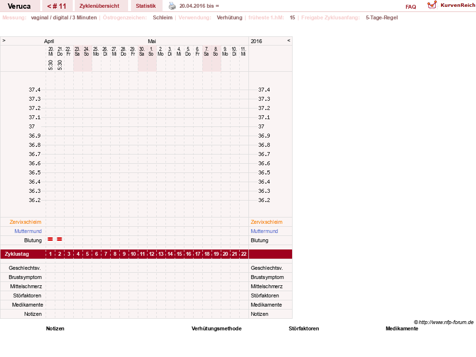
Task: Click the < arrow next to 2016
Action: point(289,40)
